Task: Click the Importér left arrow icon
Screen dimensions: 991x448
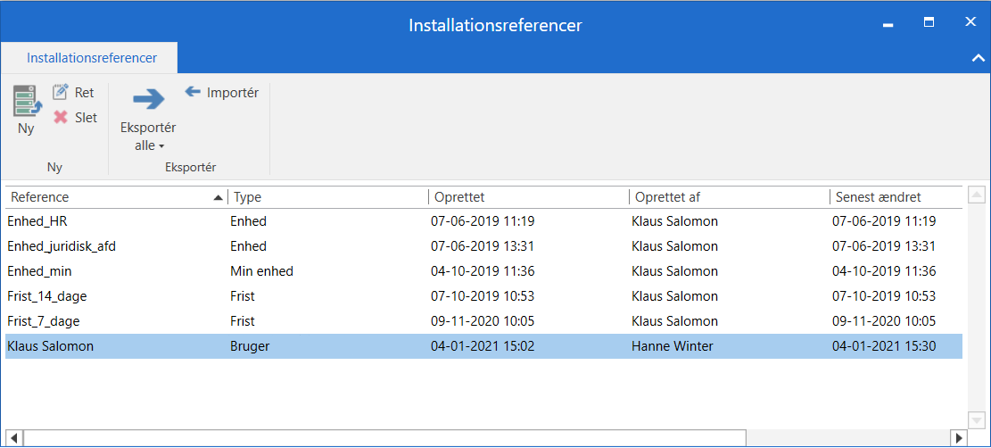Action: tap(193, 92)
